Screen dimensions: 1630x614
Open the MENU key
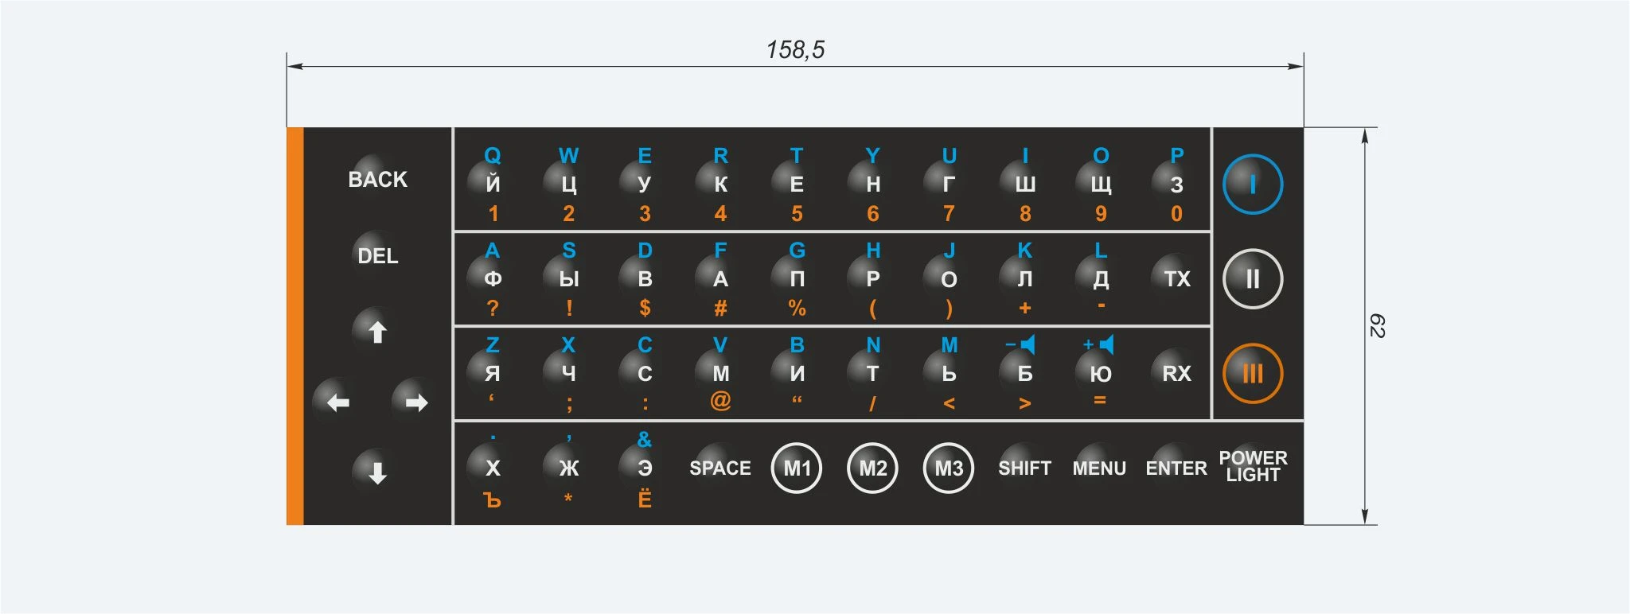point(1099,468)
